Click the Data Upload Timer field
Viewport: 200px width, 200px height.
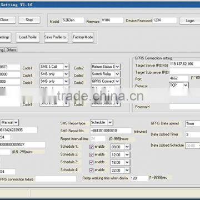[x=193, y=134]
